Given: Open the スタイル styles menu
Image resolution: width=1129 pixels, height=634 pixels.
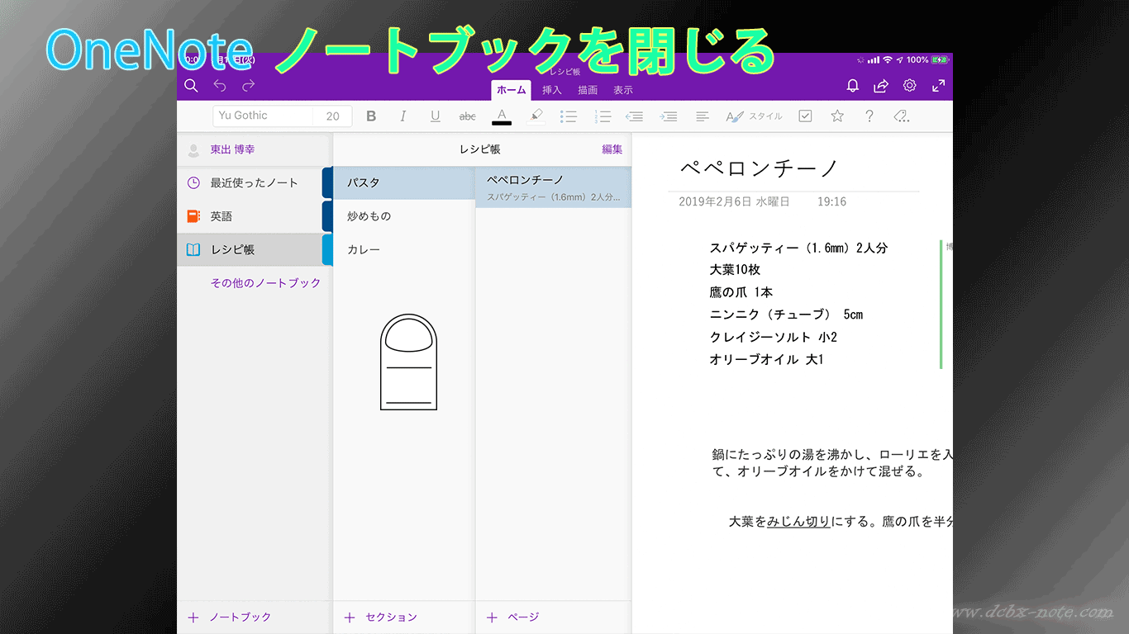Looking at the screenshot, I should [754, 116].
